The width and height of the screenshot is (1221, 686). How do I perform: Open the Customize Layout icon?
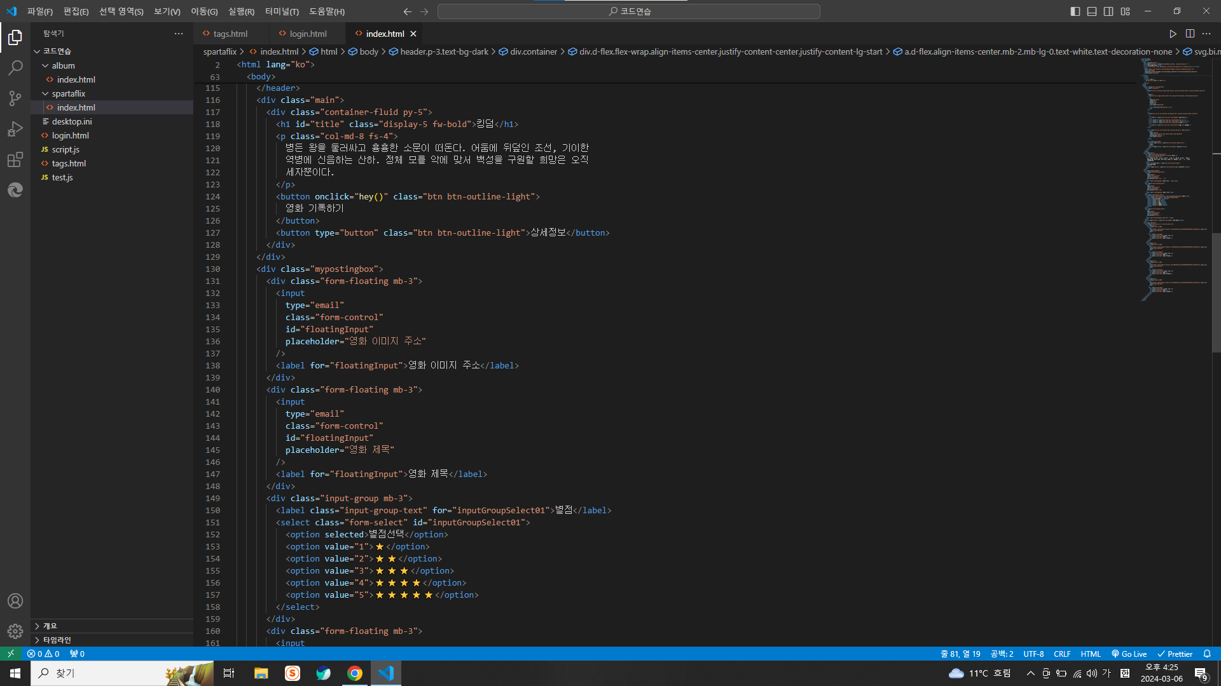click(x=1126, y=11)
